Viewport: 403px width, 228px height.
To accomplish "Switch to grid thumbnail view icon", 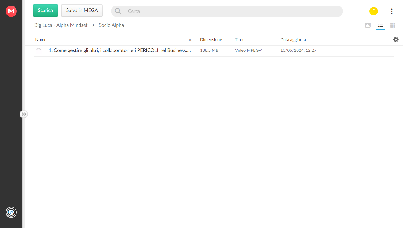I will click(393, 25).
